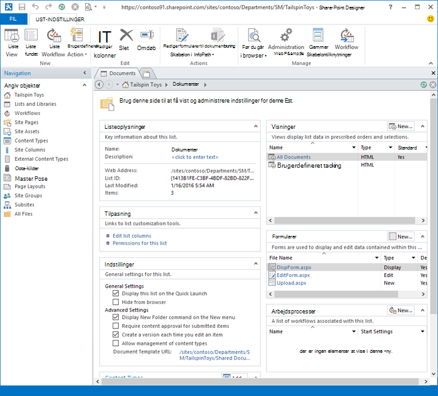Click the preview in browser icon

pos(254,35)
